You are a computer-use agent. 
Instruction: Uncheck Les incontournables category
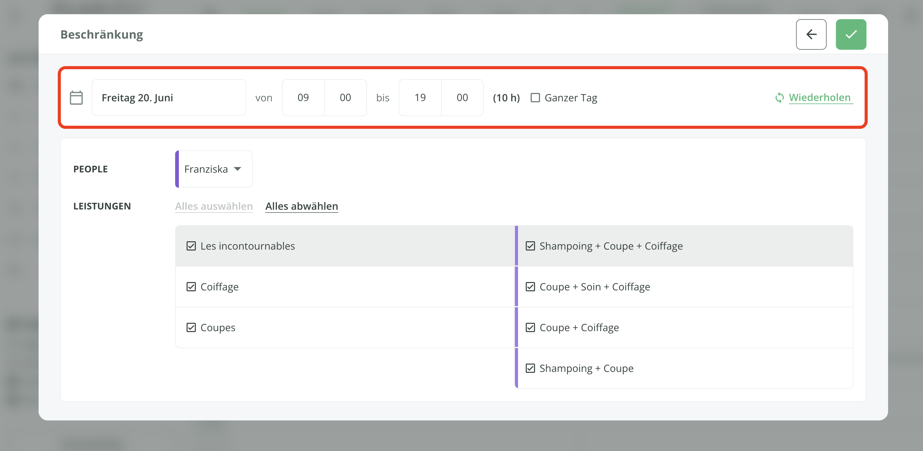click(x=191, y=246)
